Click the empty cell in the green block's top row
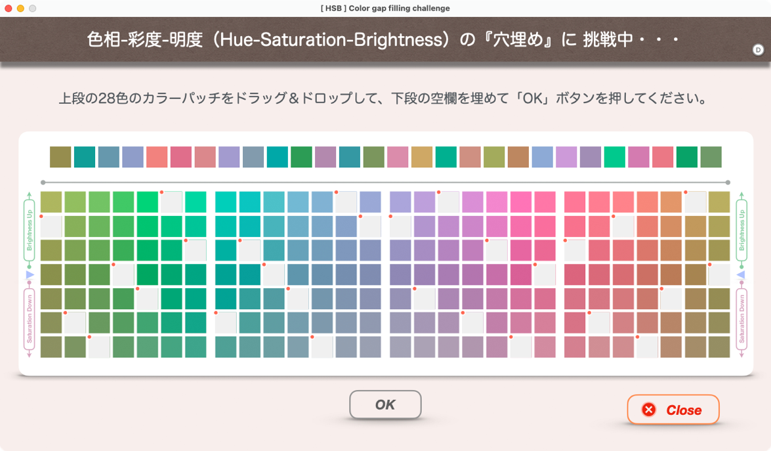771x451 pixels. 171,202
